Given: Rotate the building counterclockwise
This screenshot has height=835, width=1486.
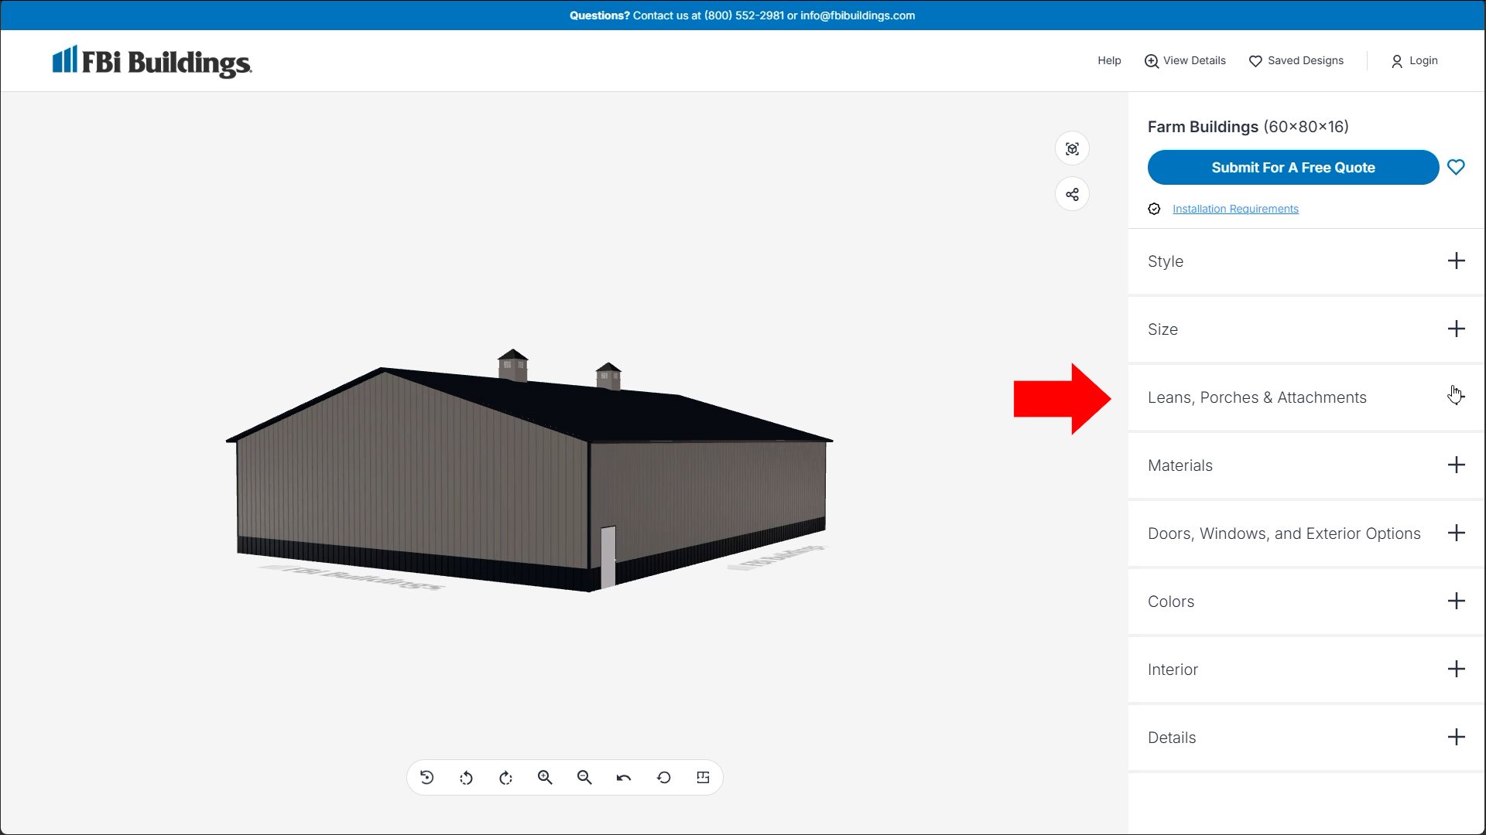Looking at the screenshot, I should pos(466,778).
